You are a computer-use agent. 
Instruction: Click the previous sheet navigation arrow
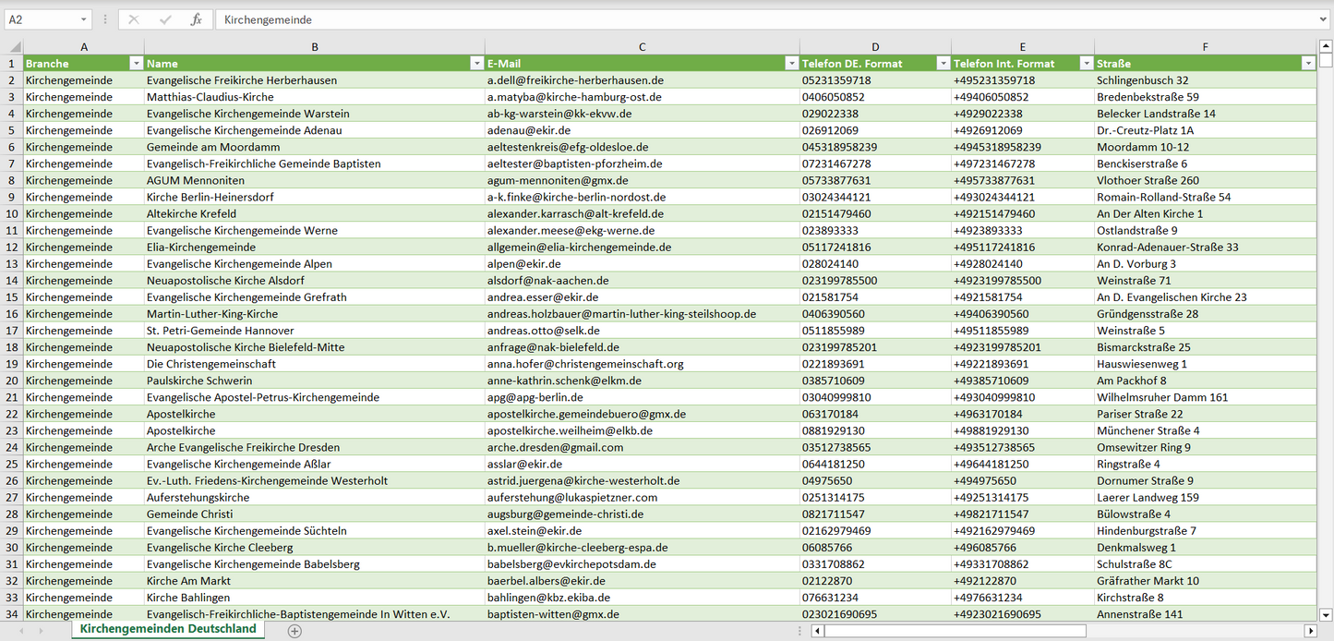[21, 631]
